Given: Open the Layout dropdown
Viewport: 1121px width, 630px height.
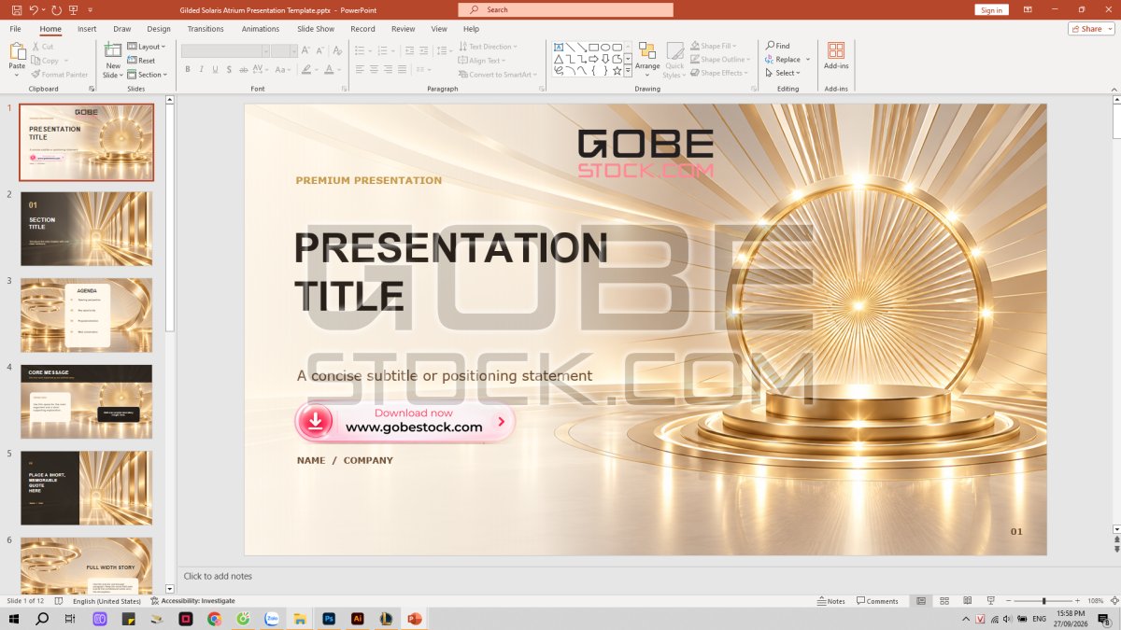Looking at the screenshot, I should (147, 47).
